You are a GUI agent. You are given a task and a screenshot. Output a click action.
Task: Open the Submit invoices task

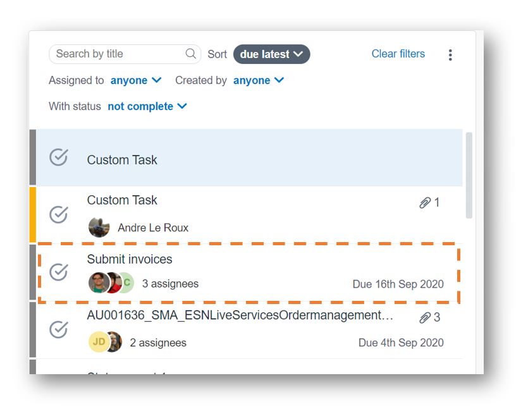coord(249,272)
